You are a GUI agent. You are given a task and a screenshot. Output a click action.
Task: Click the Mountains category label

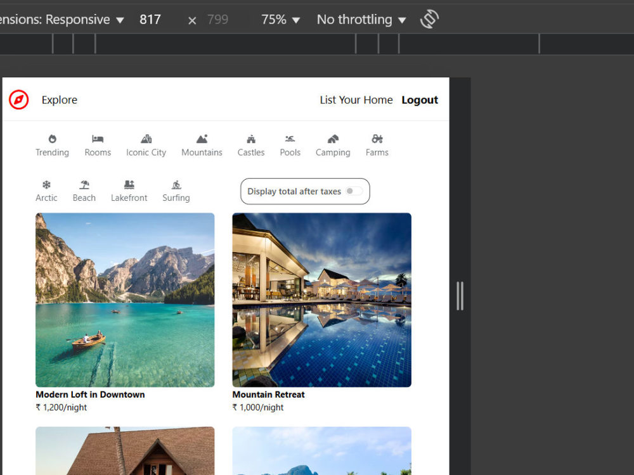click(x=202, y=152)
